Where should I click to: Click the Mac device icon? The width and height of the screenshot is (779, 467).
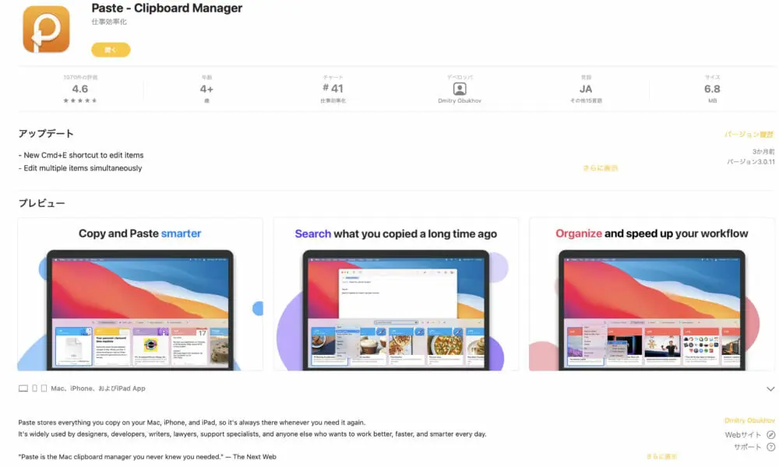[23, 388]
